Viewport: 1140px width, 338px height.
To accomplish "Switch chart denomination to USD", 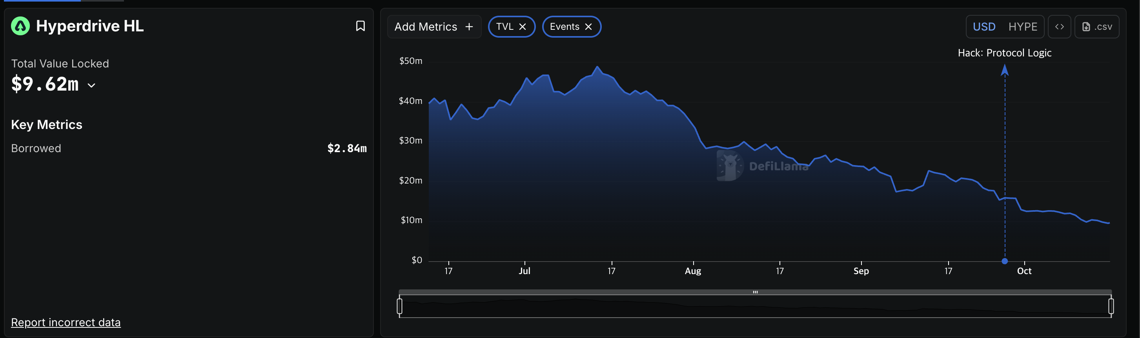I will 984,27.
